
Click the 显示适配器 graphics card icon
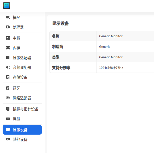(8, 58)
